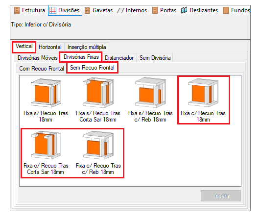Switch to Sem Recuo Frontal tab
Screen dimensions: 261x222
(x=92, y=68)
